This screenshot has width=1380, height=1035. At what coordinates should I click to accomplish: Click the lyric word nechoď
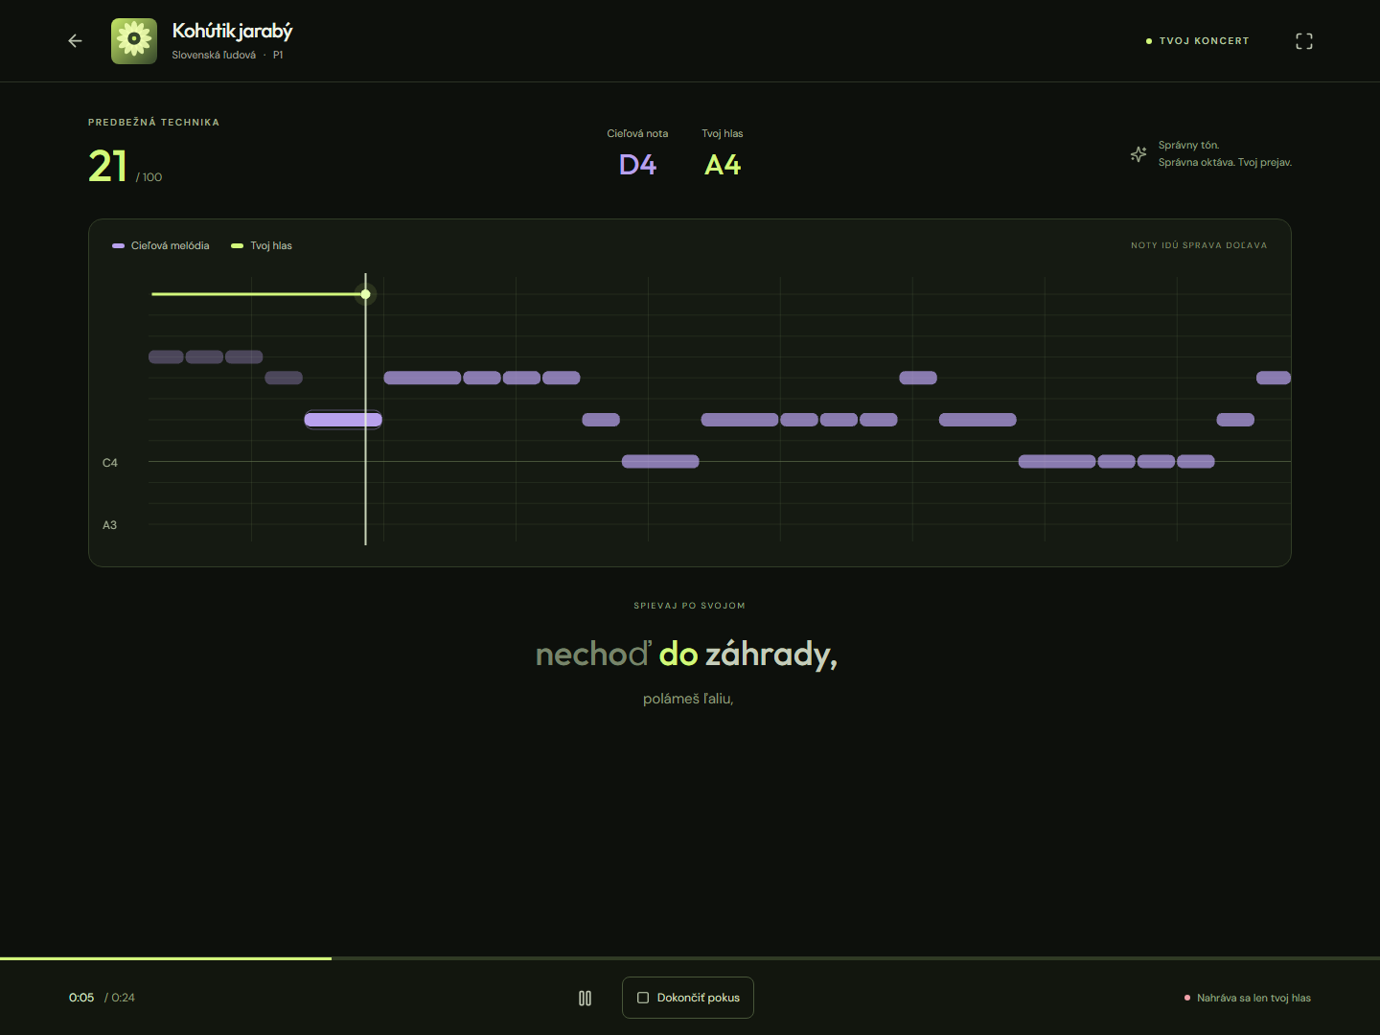(x=593, y=655)
